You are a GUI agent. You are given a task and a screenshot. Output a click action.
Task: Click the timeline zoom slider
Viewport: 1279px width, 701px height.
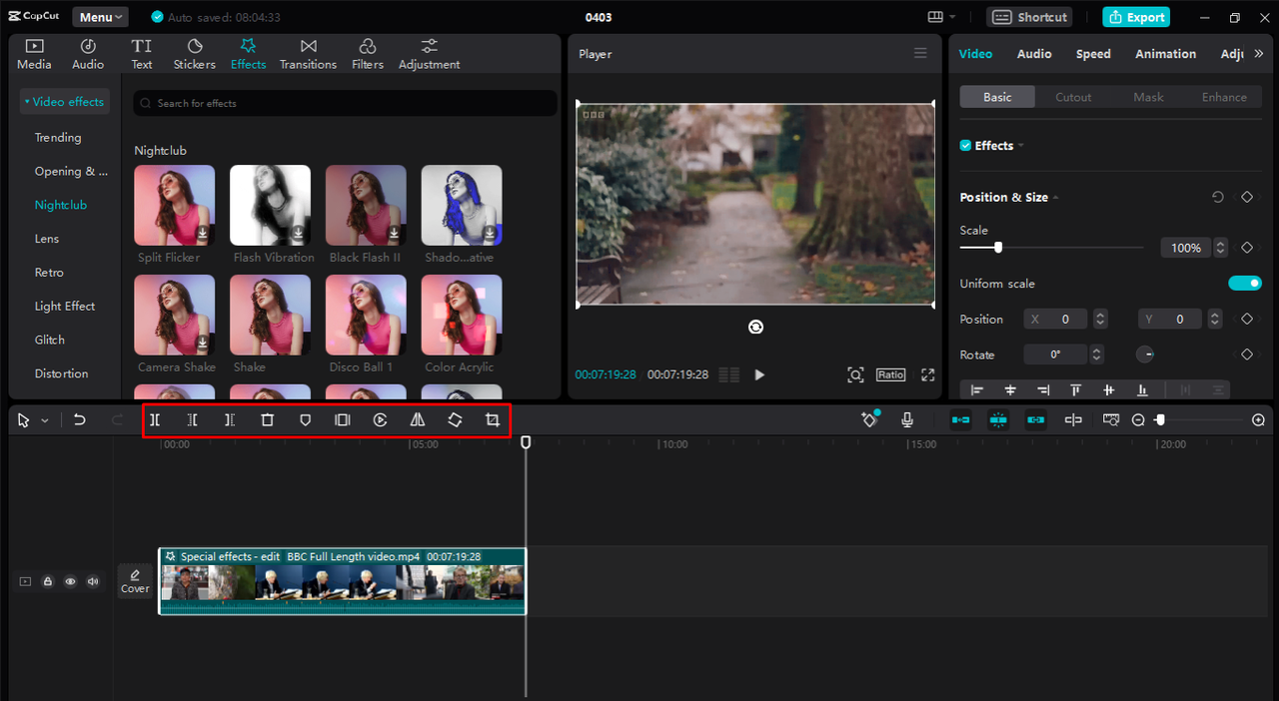tap(1160, 420)
